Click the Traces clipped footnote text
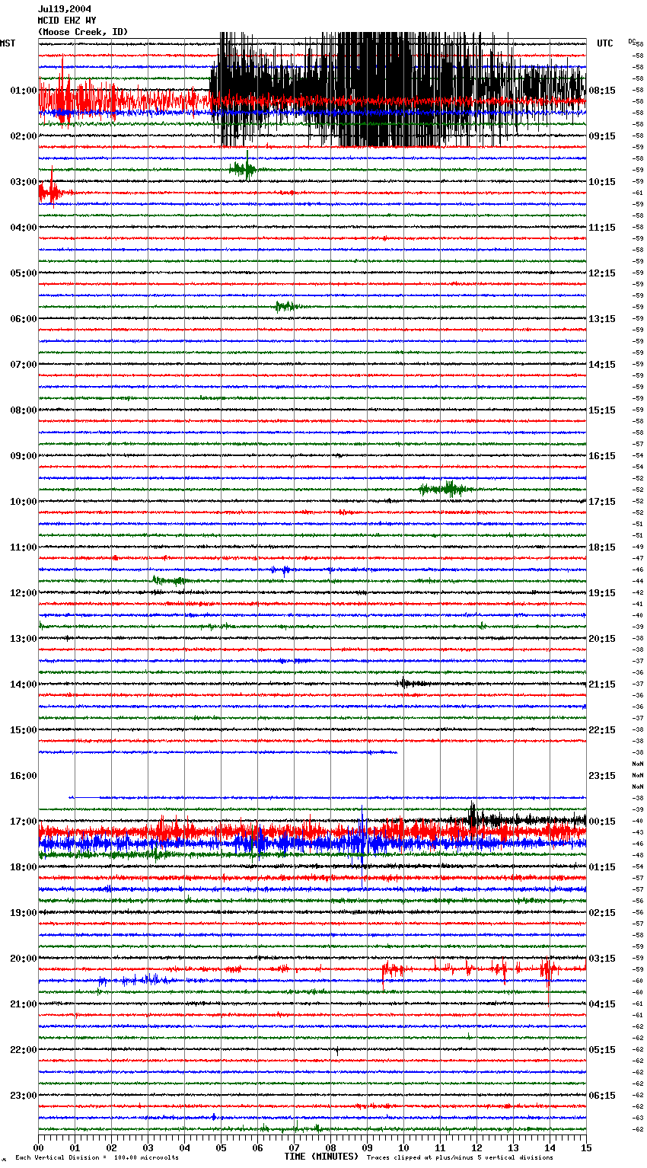Screen dimensions: 647x1168 point(461,1157)
